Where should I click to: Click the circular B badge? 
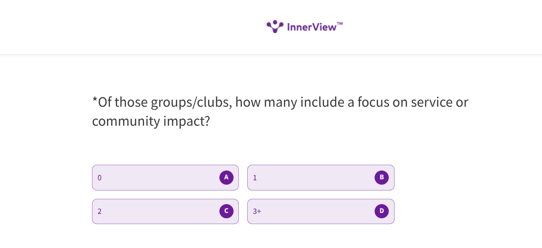click(381, 177)
